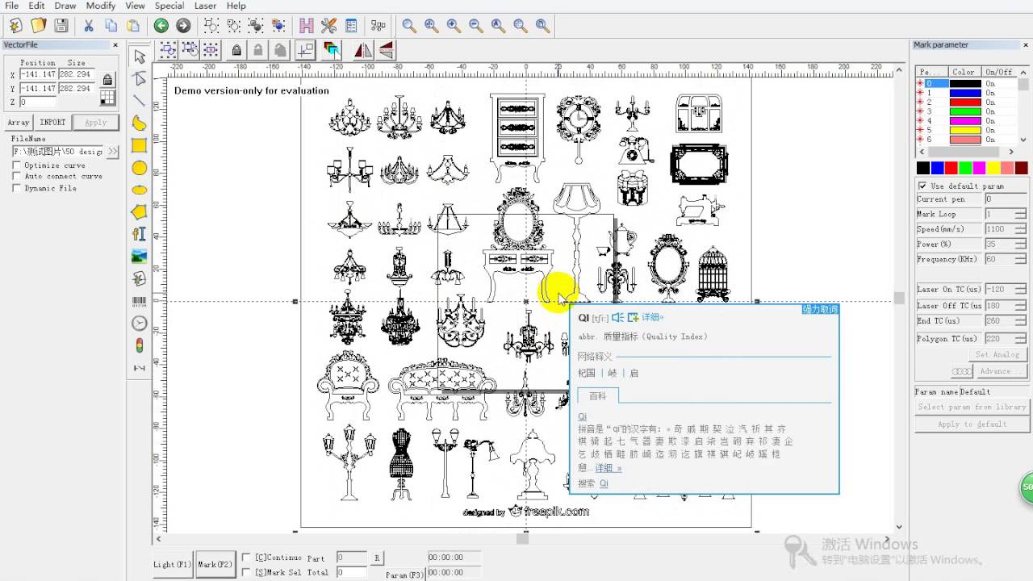Viewport: 1033px width, 581px height.
Task: Start marking with Mark(F2) button
Action: click(215, 564)
